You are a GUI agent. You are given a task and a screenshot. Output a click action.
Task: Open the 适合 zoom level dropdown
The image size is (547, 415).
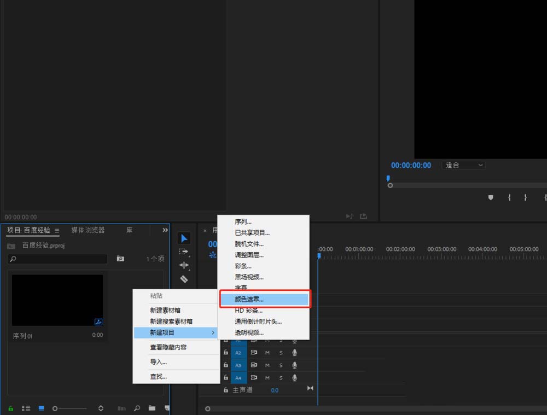click(x=464, y=165)
